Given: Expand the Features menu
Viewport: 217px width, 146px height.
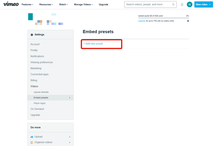Looking at the screenshot, I should point(27,4).
